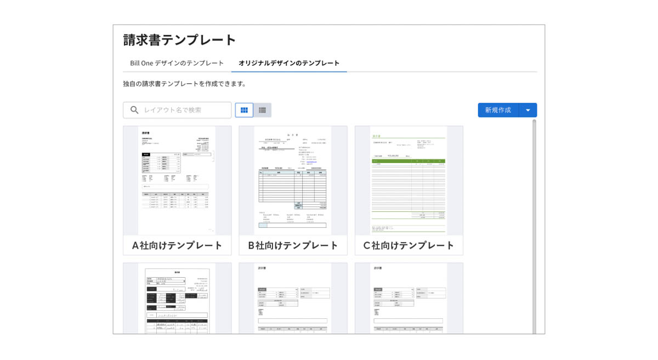This screenshot has height=360, width=658.
Task: Switch to grid view layout
Action: [x=244, y=110]
